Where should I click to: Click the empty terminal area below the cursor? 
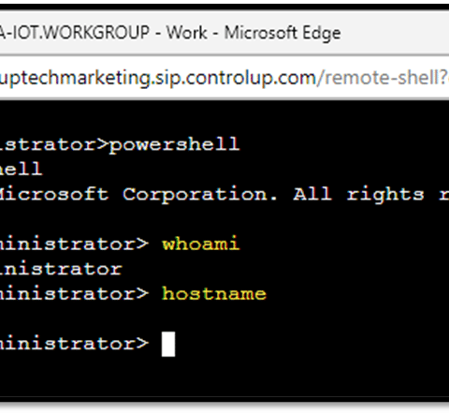(224, 377)
